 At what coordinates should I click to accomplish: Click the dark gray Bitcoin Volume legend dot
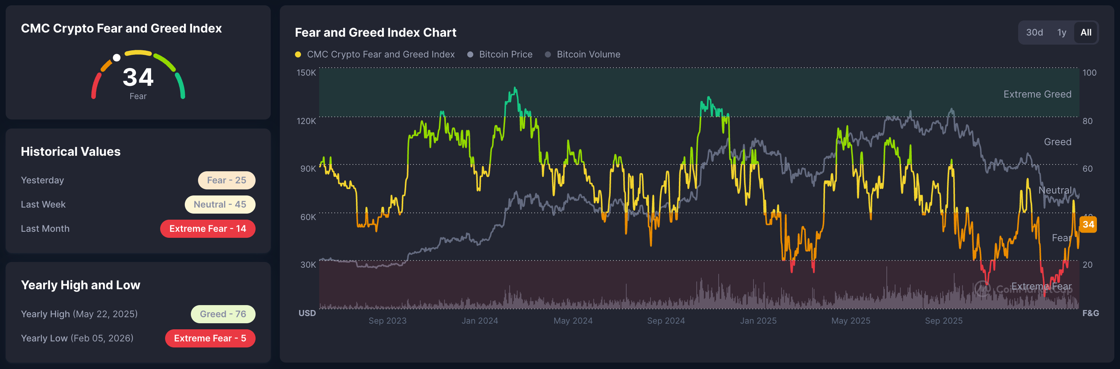tap(548, 54)
